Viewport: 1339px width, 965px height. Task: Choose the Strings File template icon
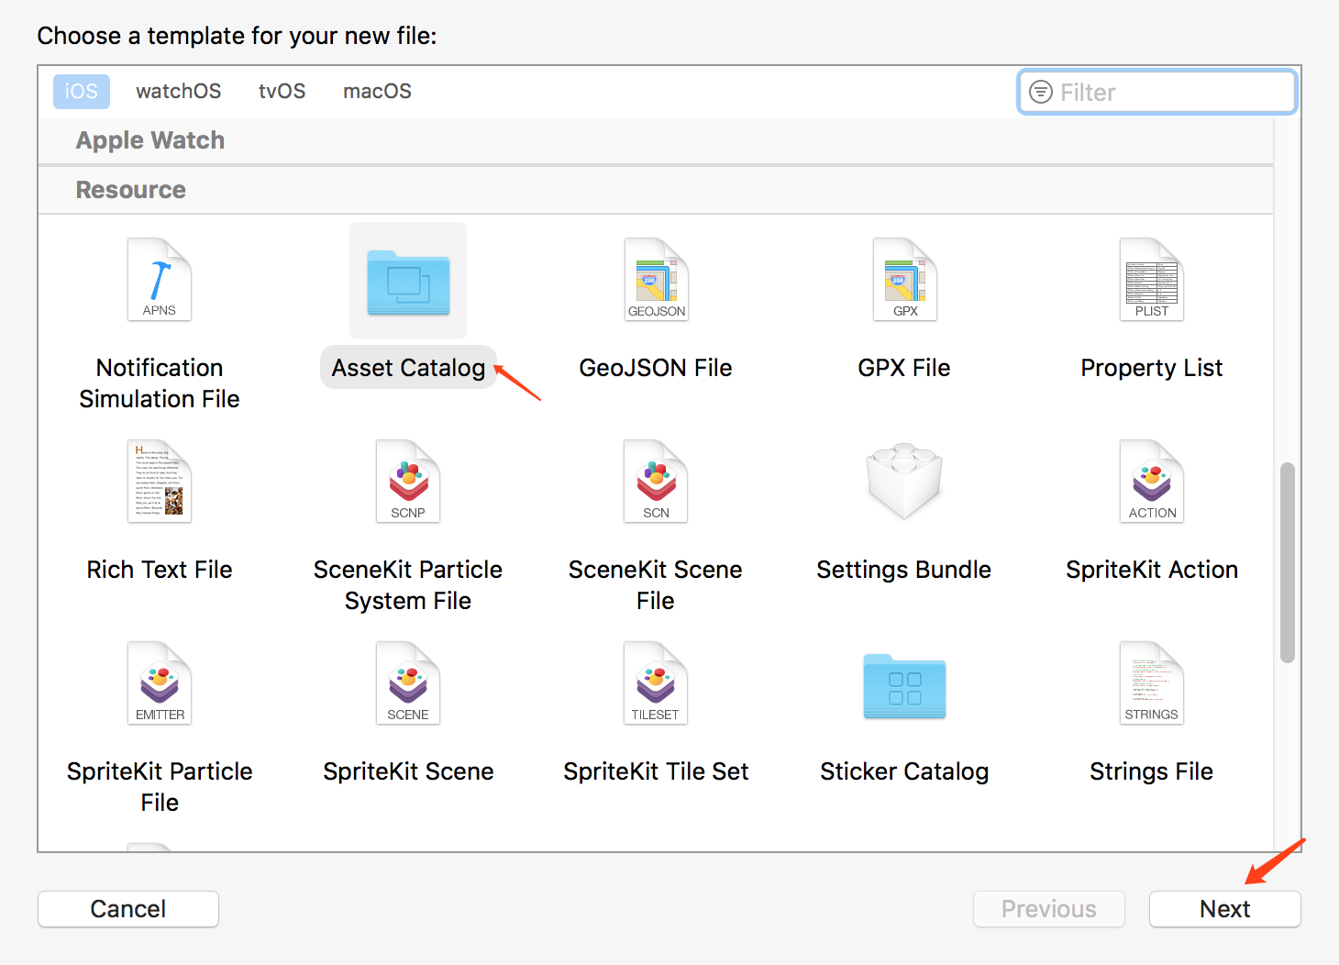point(1152,683)
